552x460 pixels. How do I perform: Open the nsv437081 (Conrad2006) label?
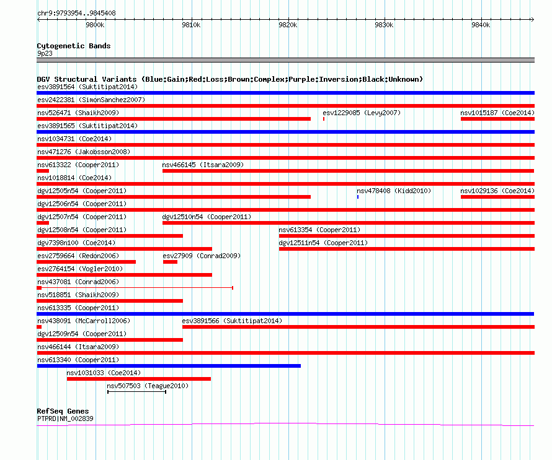[x=78, y=282]
